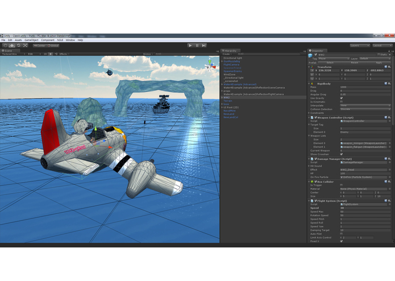Image resolution: width=395 pixels, height=281 pixels.
Task: Open the Hierarchy Create dropdown
Action: click(x=227, y=54)
